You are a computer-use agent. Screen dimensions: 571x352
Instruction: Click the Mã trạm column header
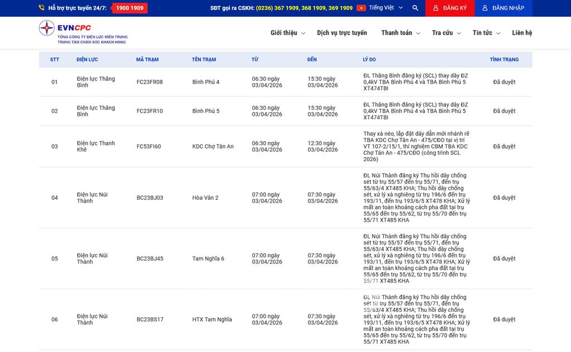147,60
